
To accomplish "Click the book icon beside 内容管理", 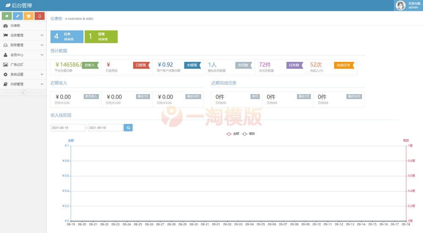I will pos(5,84).
